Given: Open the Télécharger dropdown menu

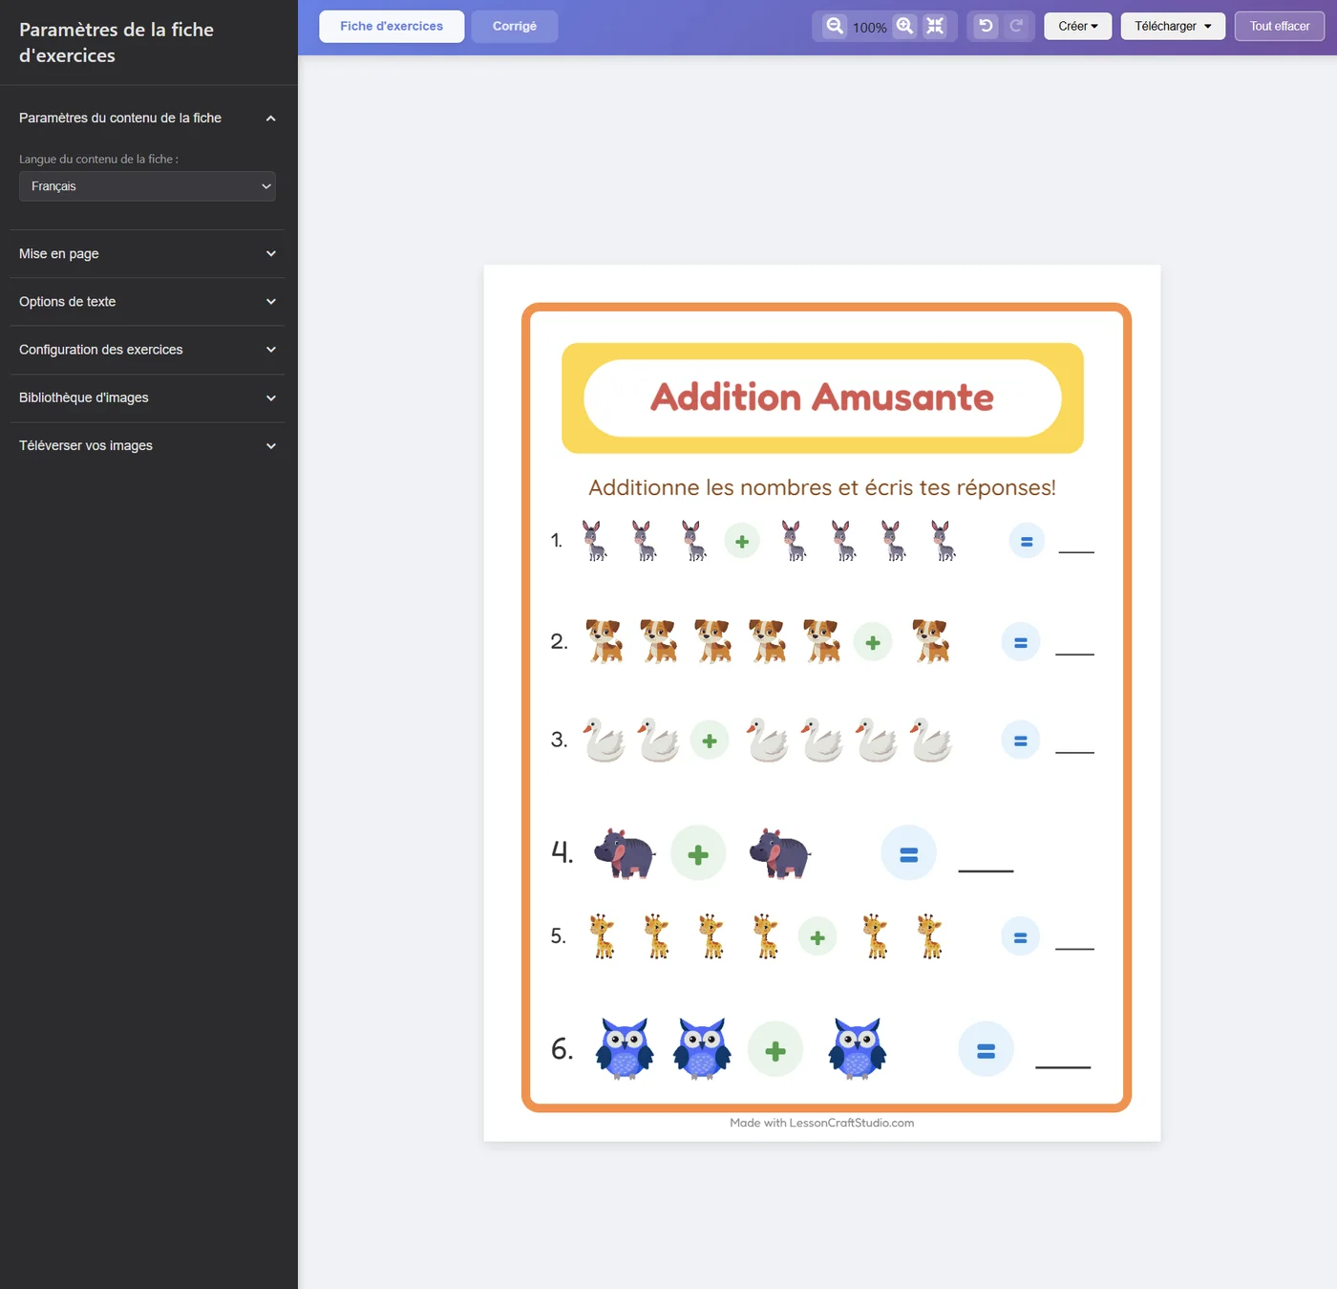Looking at the screenshot, I should tap(1173, 26).
